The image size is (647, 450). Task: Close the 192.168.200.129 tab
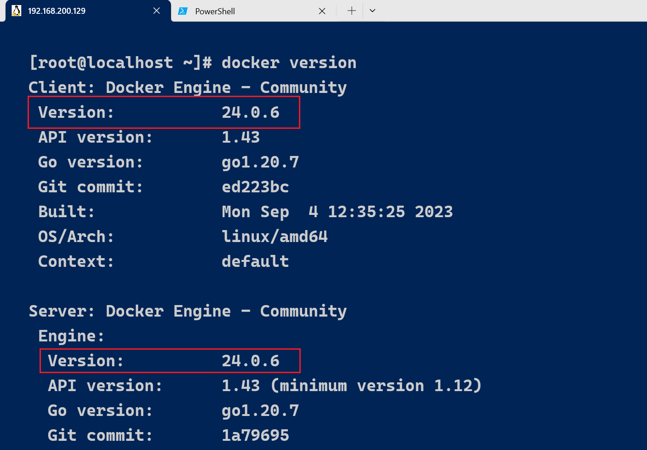(157, 11)
